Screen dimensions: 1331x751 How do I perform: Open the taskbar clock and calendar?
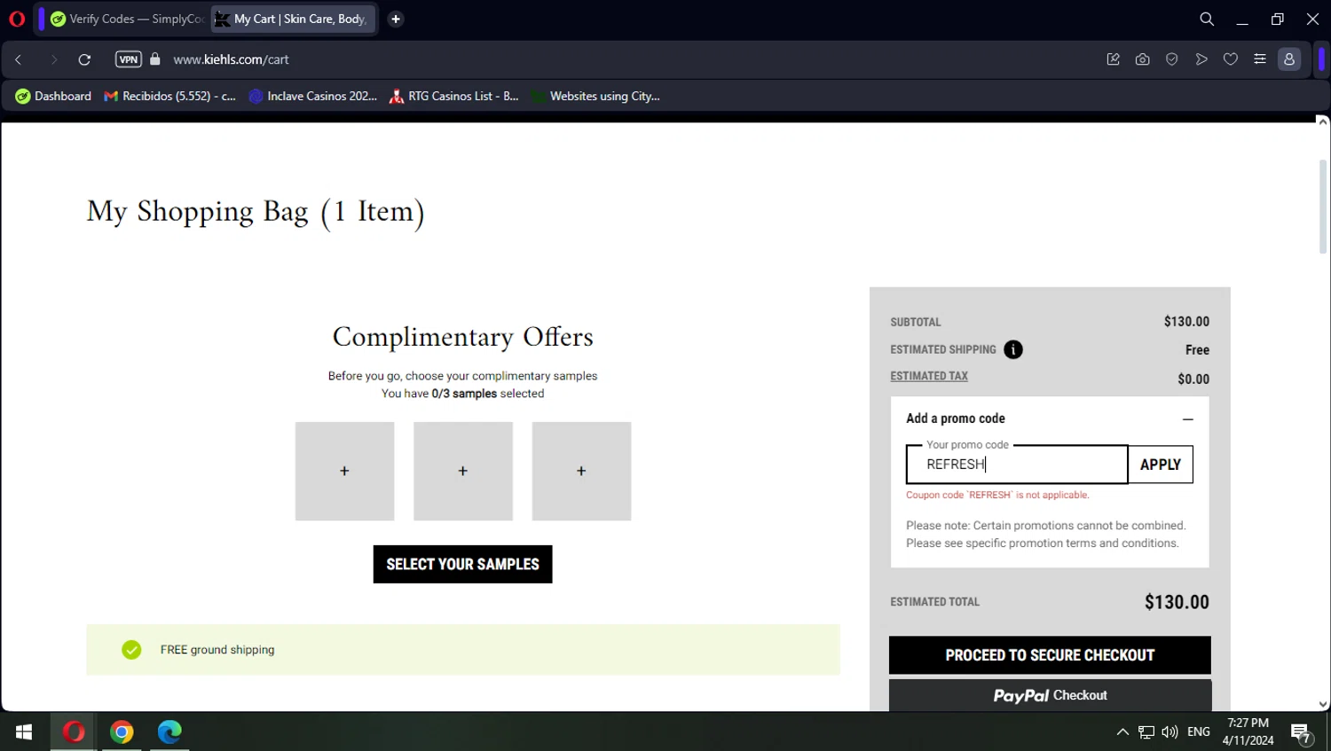coord(1248,731)
